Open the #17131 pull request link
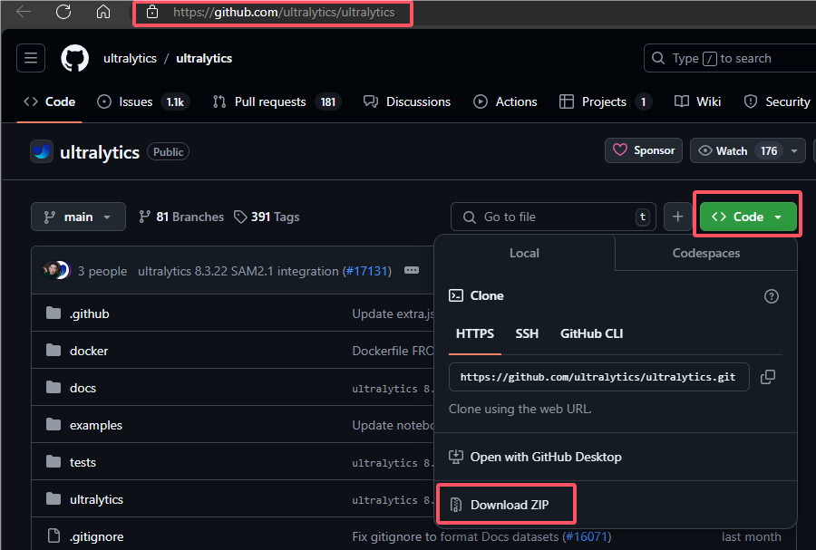The height and width of the screenshot is (550, 816). [367, 271]
